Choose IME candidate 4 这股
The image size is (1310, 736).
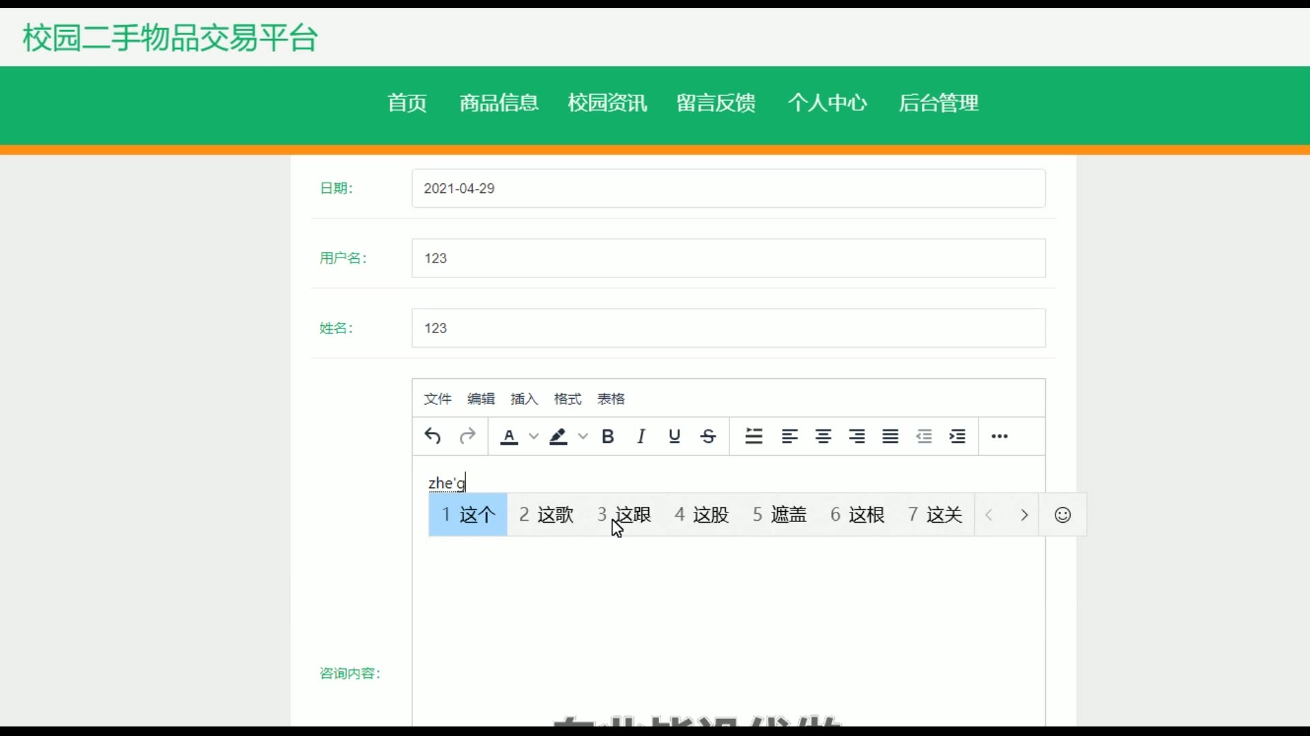pyautogui.click(x=701, y=515)
